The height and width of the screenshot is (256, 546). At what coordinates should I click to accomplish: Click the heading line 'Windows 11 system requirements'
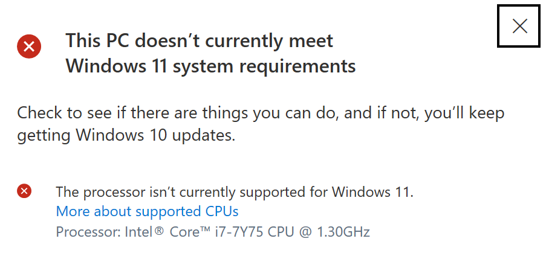pyautogui.click(x=210, y=66)
